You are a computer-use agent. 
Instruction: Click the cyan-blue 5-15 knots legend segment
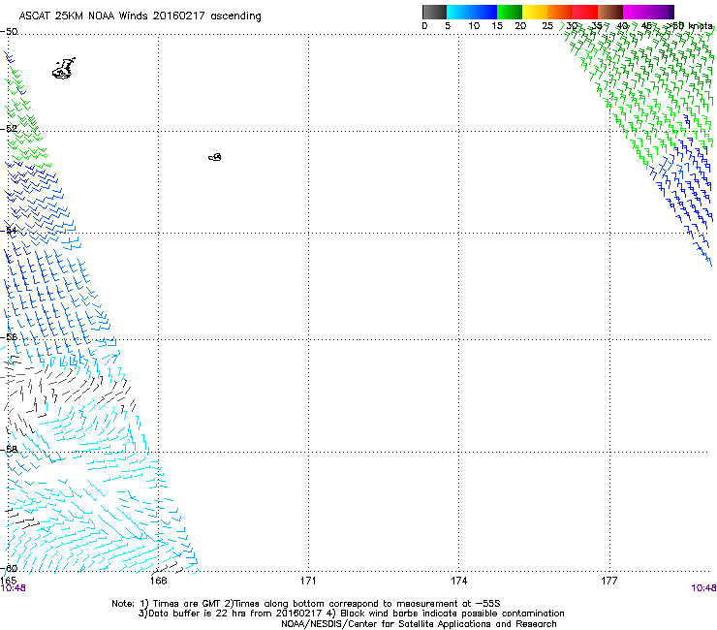(x=472, y=12)
